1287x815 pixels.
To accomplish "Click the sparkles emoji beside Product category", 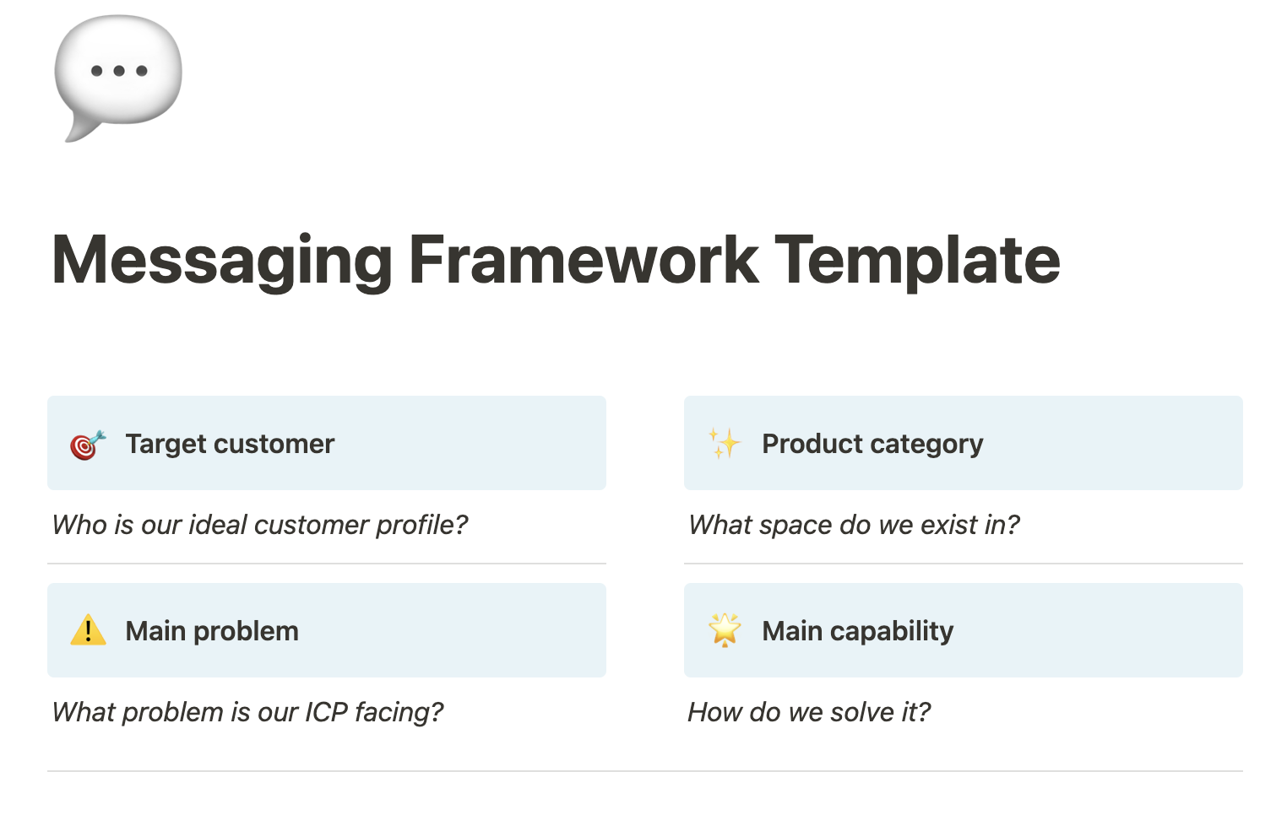I will 725,443.
